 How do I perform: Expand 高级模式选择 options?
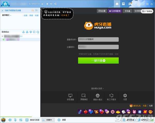point(97,89)
